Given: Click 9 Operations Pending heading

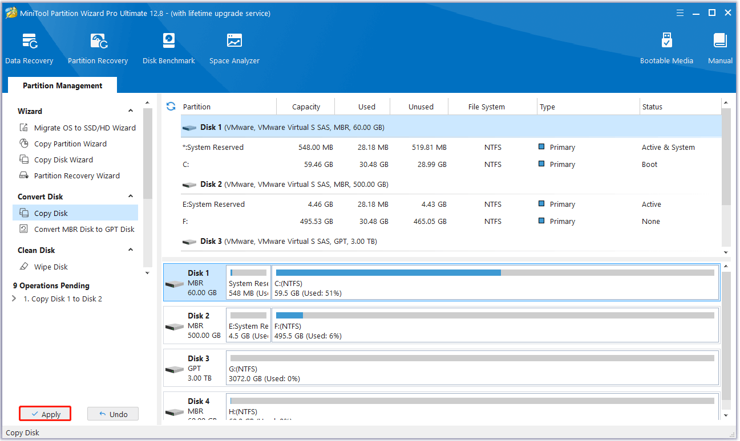Looking at the screenshot, I should click(51, 285).
